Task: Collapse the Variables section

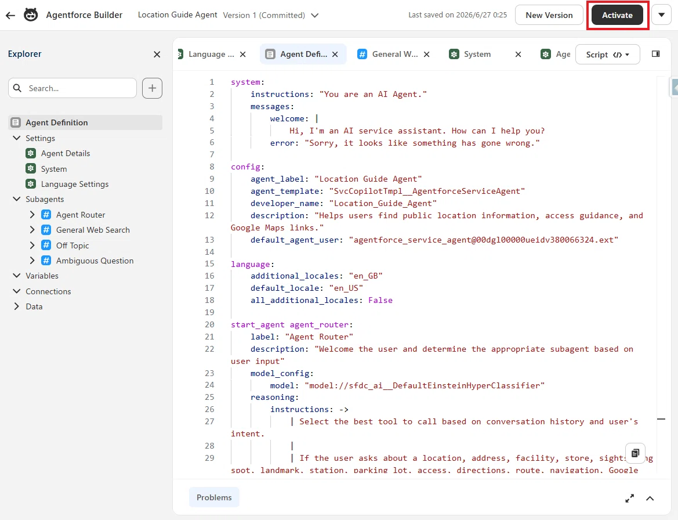Action: click(x=17, y=276)
